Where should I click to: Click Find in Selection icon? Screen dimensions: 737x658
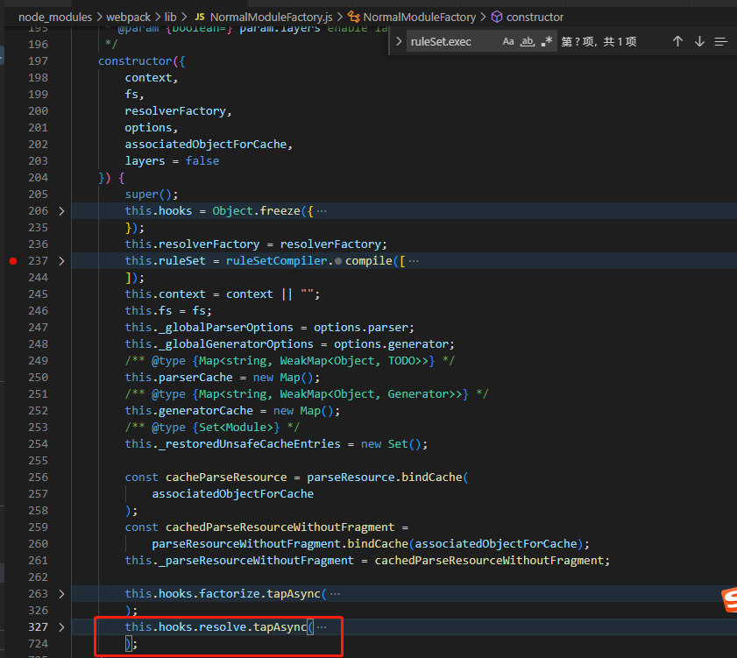click(x=721, y=41)
